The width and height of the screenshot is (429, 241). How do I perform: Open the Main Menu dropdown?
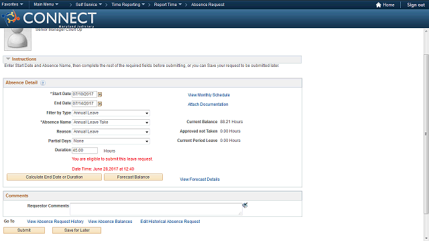click(46, 5)
